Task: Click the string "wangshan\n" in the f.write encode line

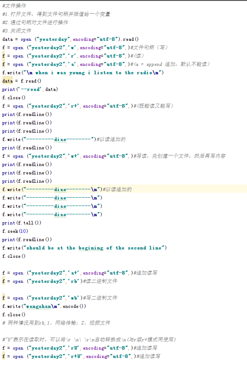Action: click(x=41, y=306)
